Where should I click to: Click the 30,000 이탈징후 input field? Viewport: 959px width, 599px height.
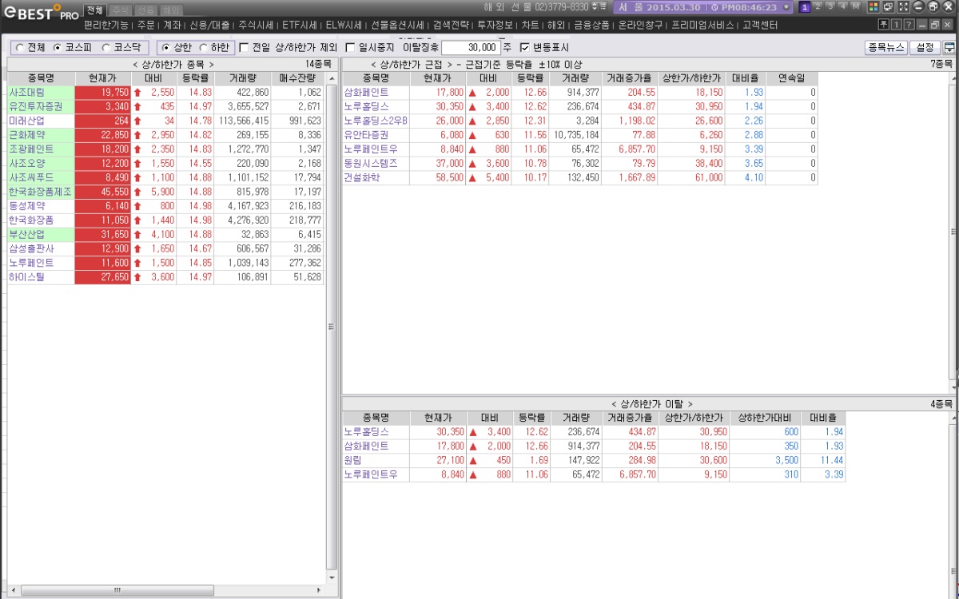pos(471,48)
